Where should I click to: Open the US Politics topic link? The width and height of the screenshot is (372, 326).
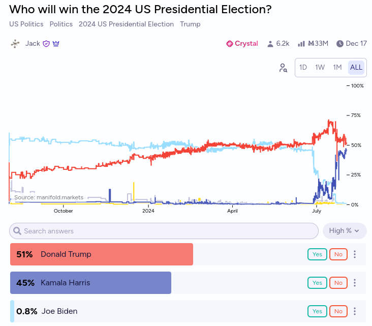pyautogui.click(x=26, y=24)
